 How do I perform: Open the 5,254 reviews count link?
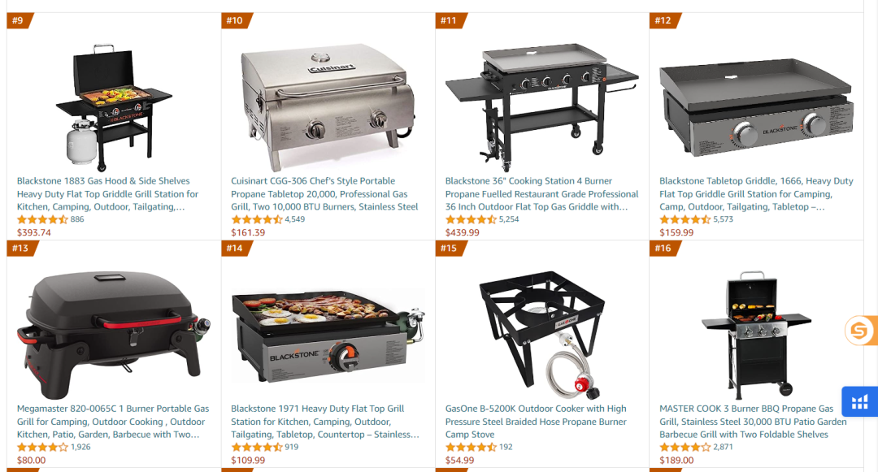pyautogui.click(x=509, y=219)
